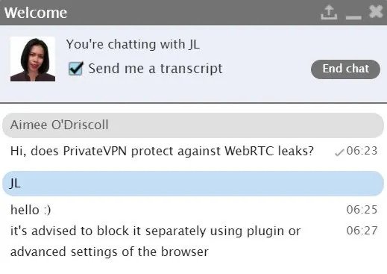This screenshot has width=387, height=274.
Task: Click the agent JL profile photo
Action: (x=33, y=59)
